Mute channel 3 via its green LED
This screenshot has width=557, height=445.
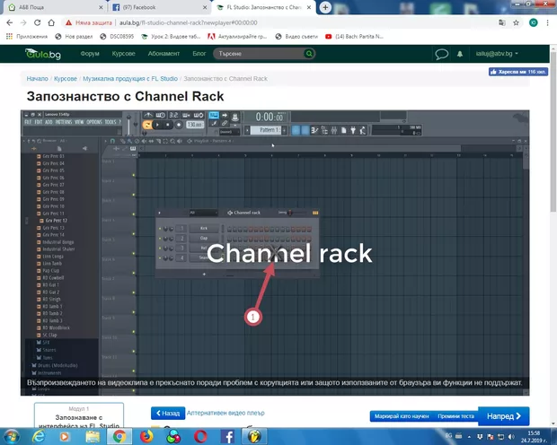[160, 248]
